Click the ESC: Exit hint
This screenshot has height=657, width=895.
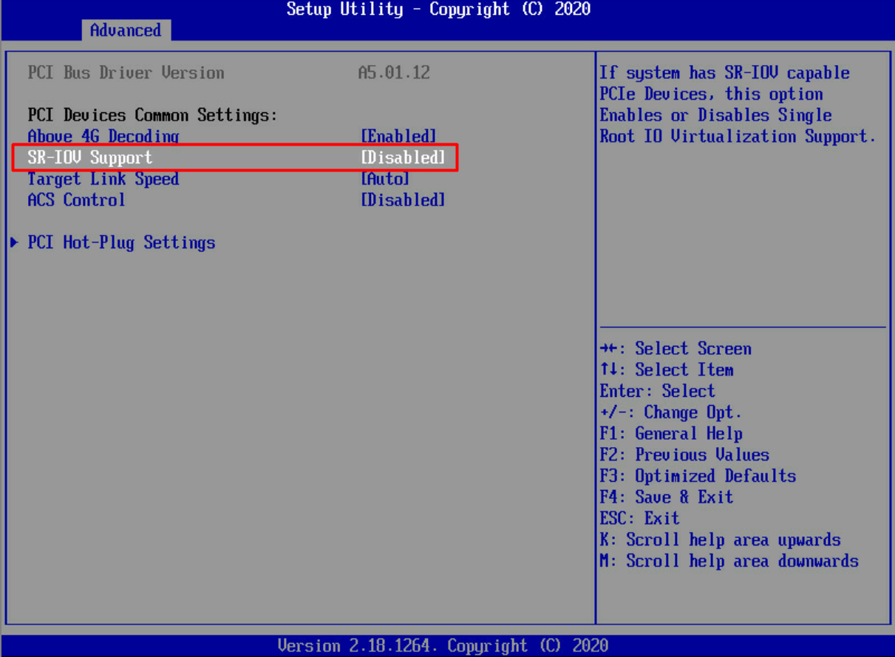pos(640,518)
